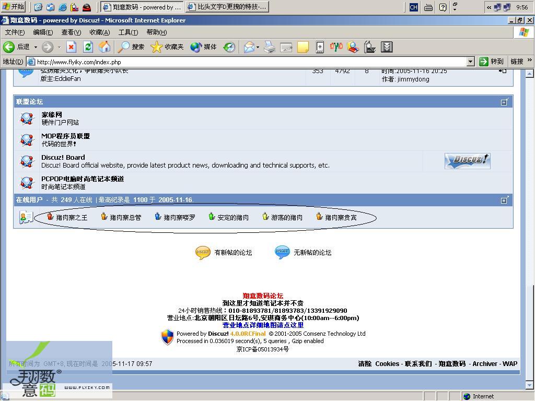Click the Edit page toolbar icon
The image size is (535, 401).
(286, 46)
